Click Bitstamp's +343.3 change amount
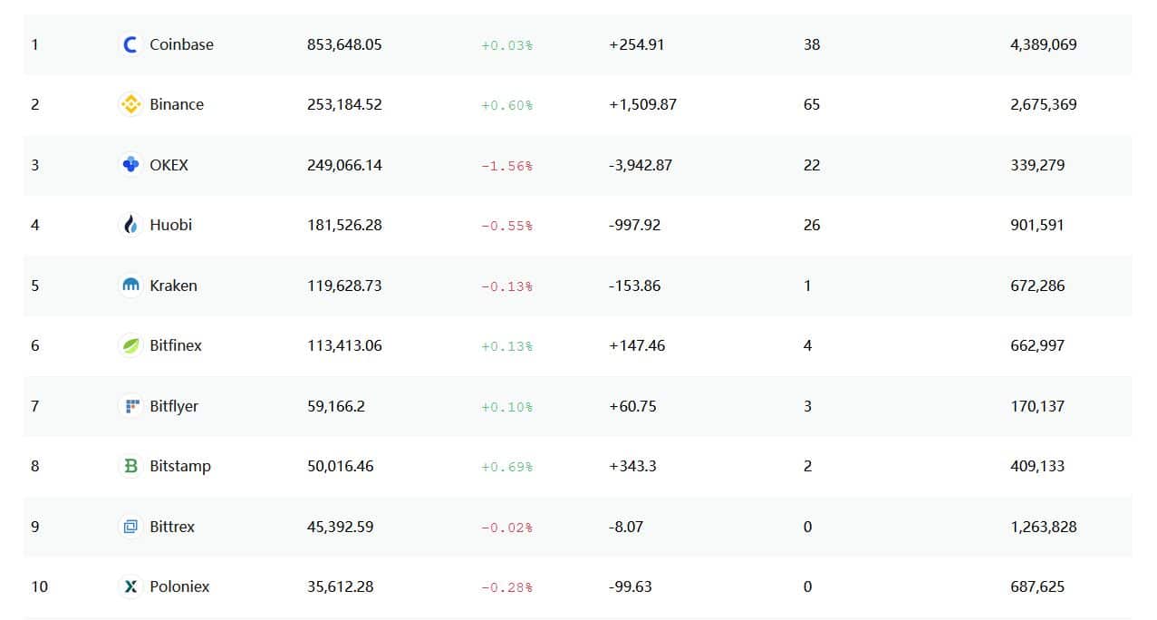 coord(632,466)
